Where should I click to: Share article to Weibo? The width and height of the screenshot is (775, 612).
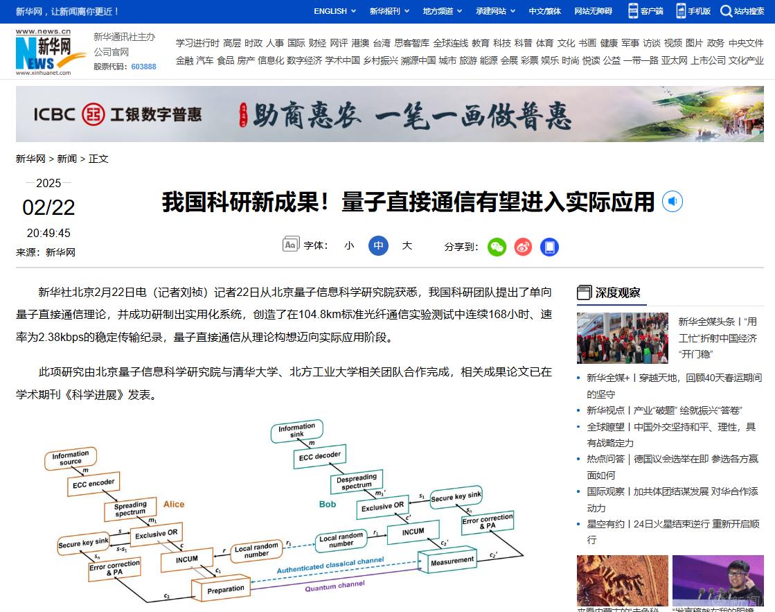[x=523, y=247]
